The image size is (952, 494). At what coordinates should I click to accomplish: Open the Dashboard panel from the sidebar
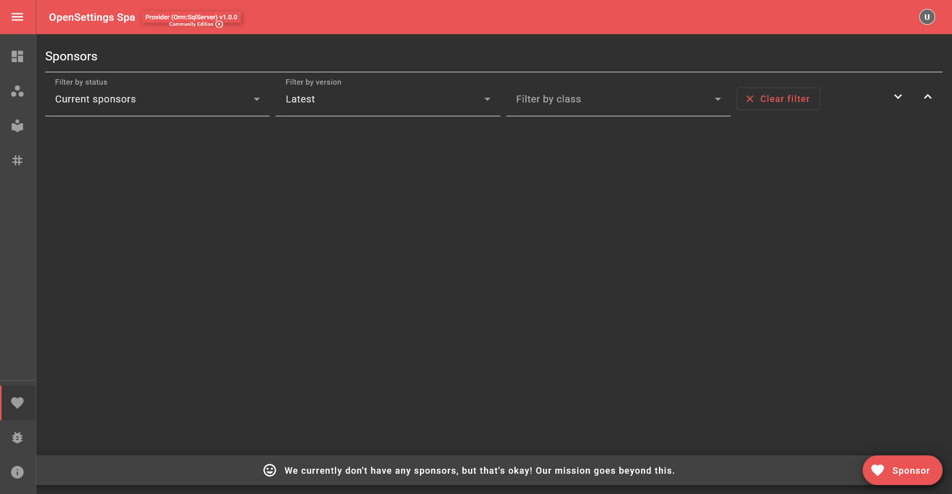click(x=17, y=56)
